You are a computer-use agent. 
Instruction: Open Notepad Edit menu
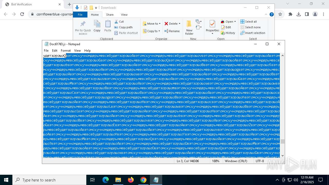tap(55, 51)
